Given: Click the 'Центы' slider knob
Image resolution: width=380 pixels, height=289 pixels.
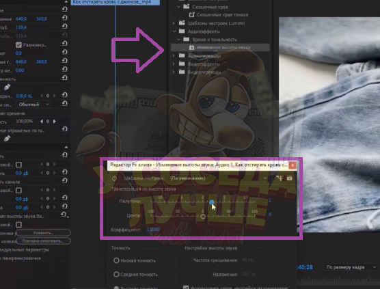Looking at the screenshot, I should point(203,217).
